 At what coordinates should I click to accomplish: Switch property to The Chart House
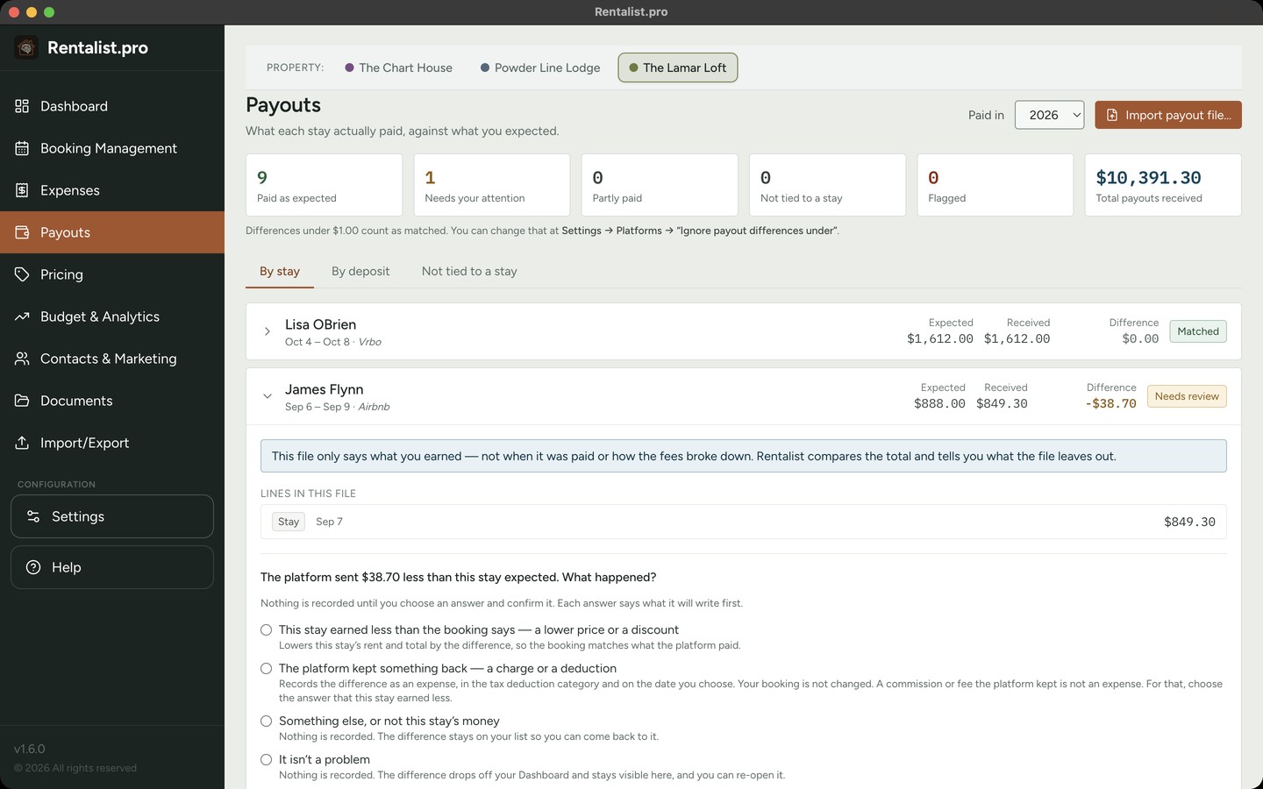click(399, 68)
